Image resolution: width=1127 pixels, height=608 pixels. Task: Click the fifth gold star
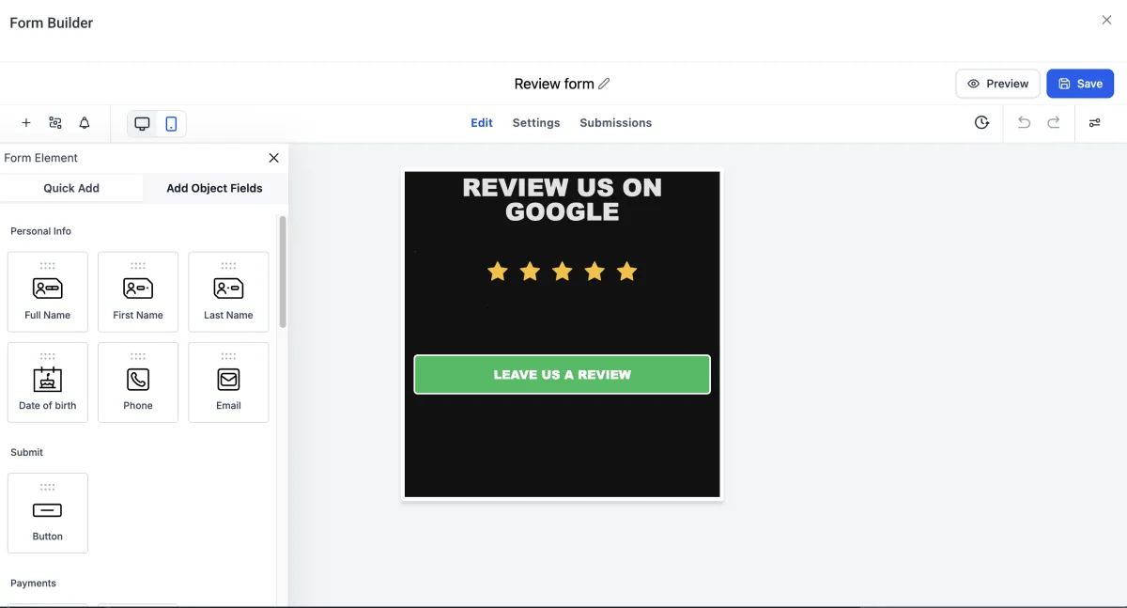tap(627, 272)
